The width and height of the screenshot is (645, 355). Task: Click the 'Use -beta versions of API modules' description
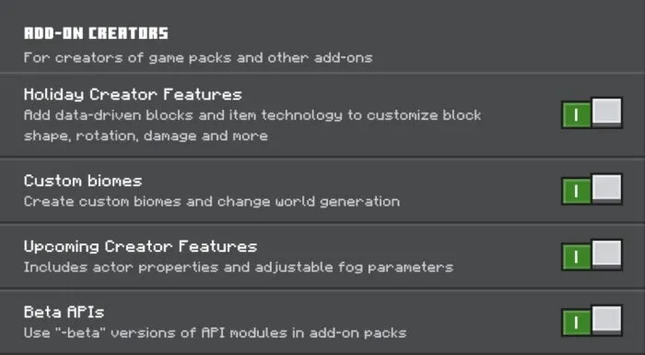pyautogui.click(x=215, y=332)
